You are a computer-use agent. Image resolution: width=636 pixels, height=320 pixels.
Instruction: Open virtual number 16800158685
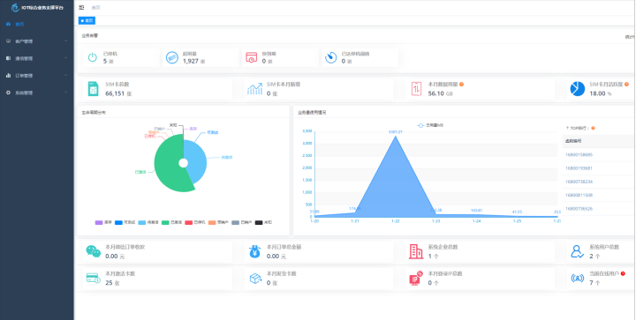579,154
